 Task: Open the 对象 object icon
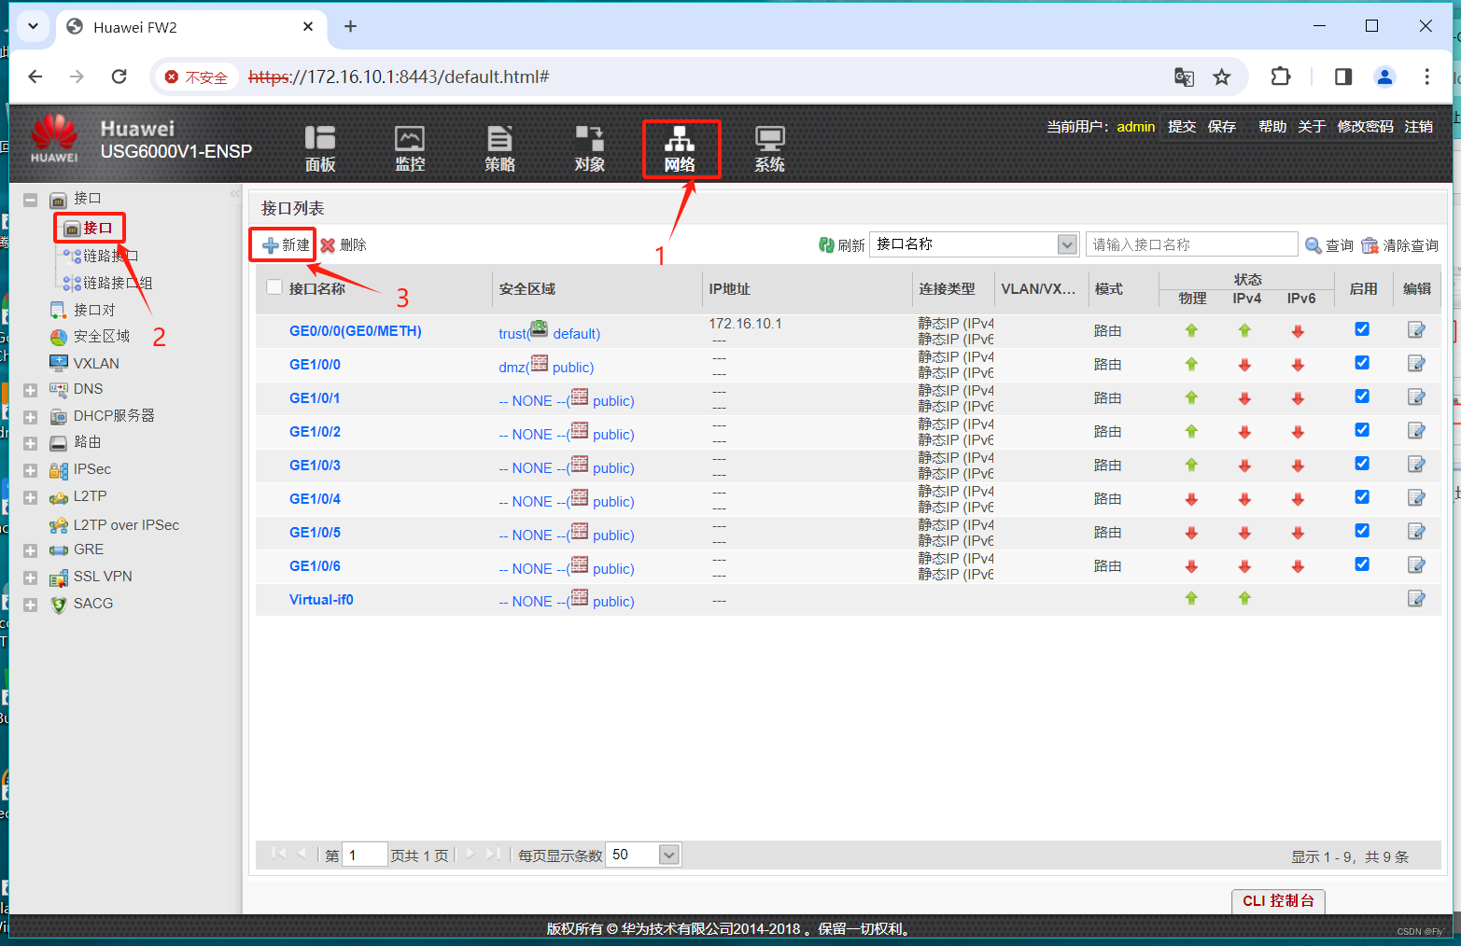(x=589, y=148)
